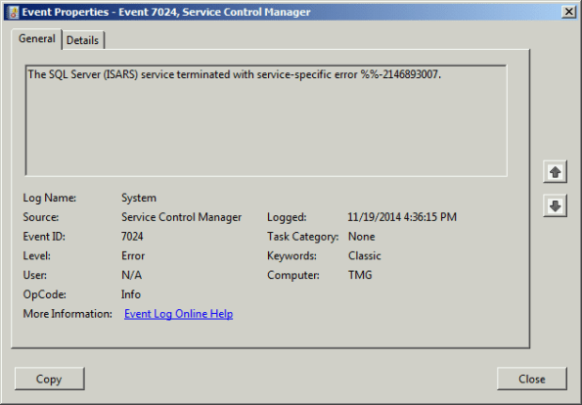
Task: Click the Source label
Action: pos(41,217)
